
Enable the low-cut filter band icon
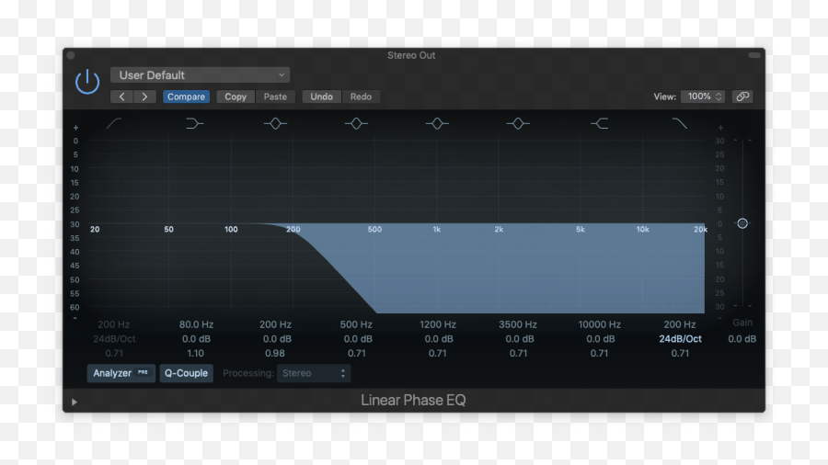[114, 123]
